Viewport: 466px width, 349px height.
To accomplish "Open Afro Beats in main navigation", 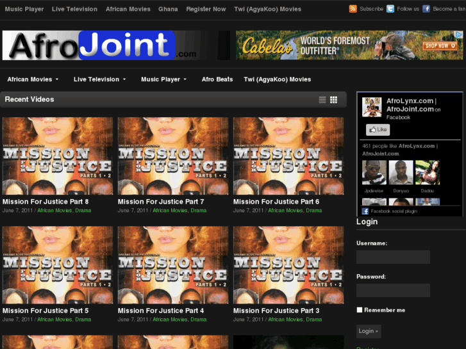I will pos(217,79).
